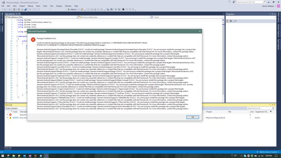Viewport: 281px width, 158px height.
Task: Open the File menu
Action: [x=3, y=6]
